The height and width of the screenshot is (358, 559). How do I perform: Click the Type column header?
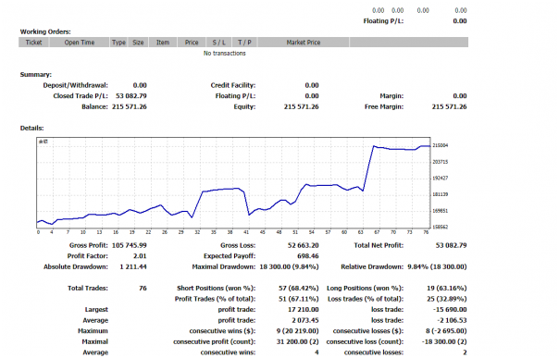click(x=118, y=43)
